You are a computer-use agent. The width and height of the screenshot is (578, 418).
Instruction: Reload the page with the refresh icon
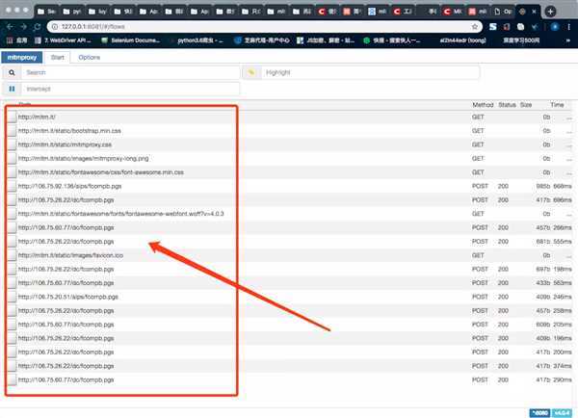[x=37, y=27]
